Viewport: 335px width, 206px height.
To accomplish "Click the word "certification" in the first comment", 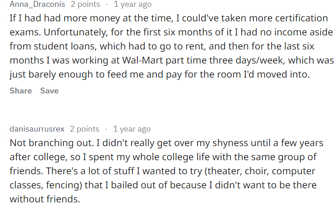I will tap(301, 19).
